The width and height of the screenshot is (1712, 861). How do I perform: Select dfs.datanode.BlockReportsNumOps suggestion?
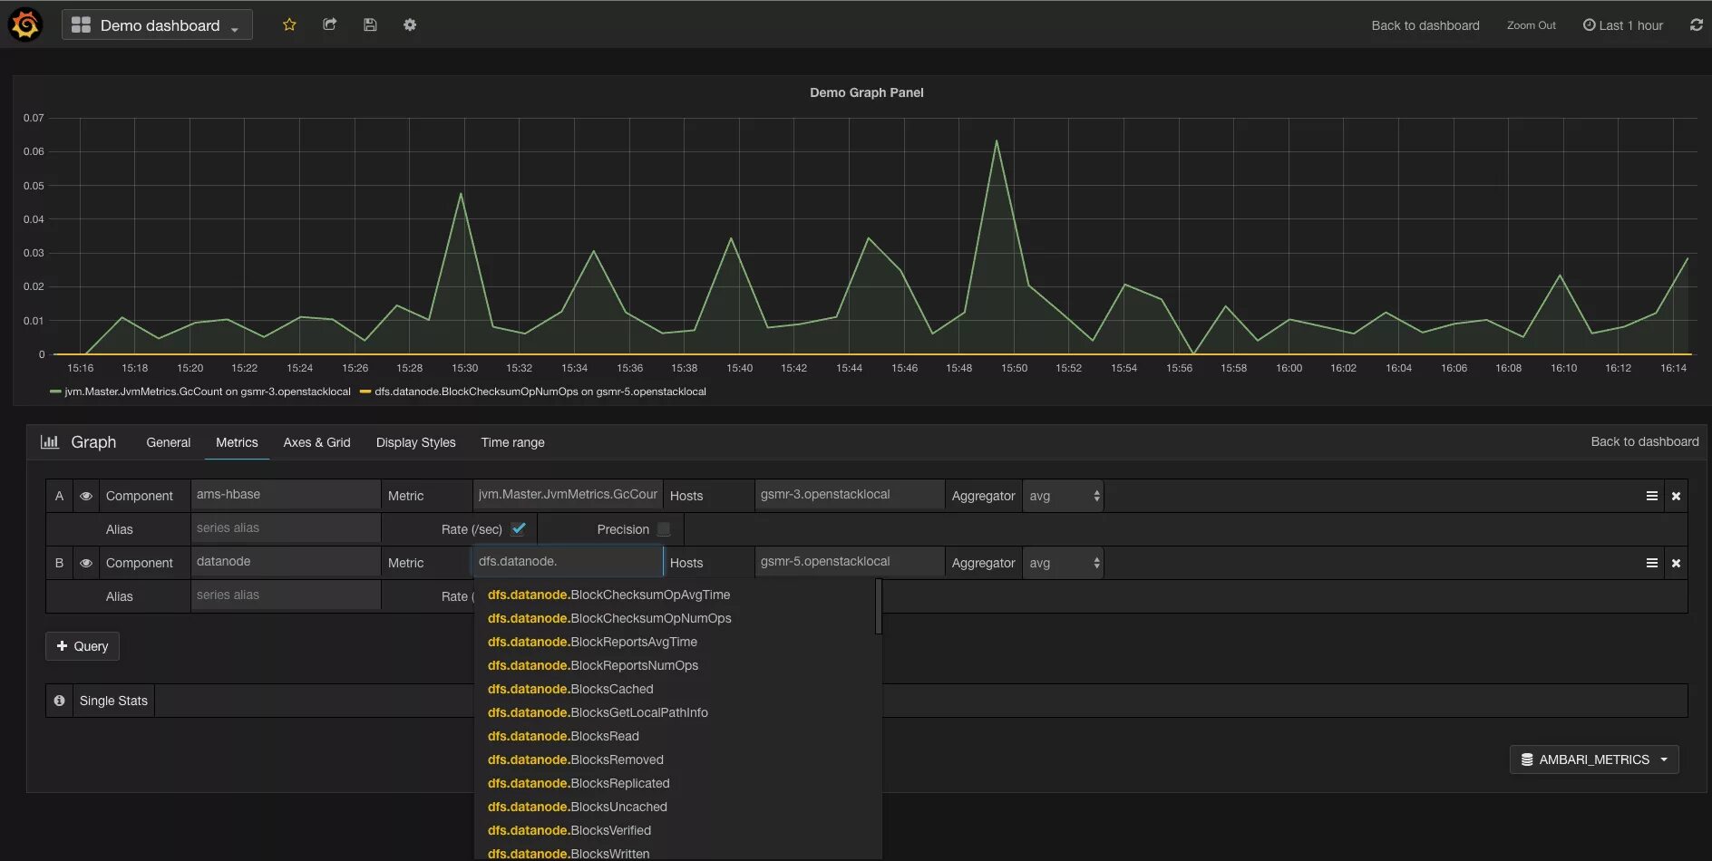click(593, 665)
